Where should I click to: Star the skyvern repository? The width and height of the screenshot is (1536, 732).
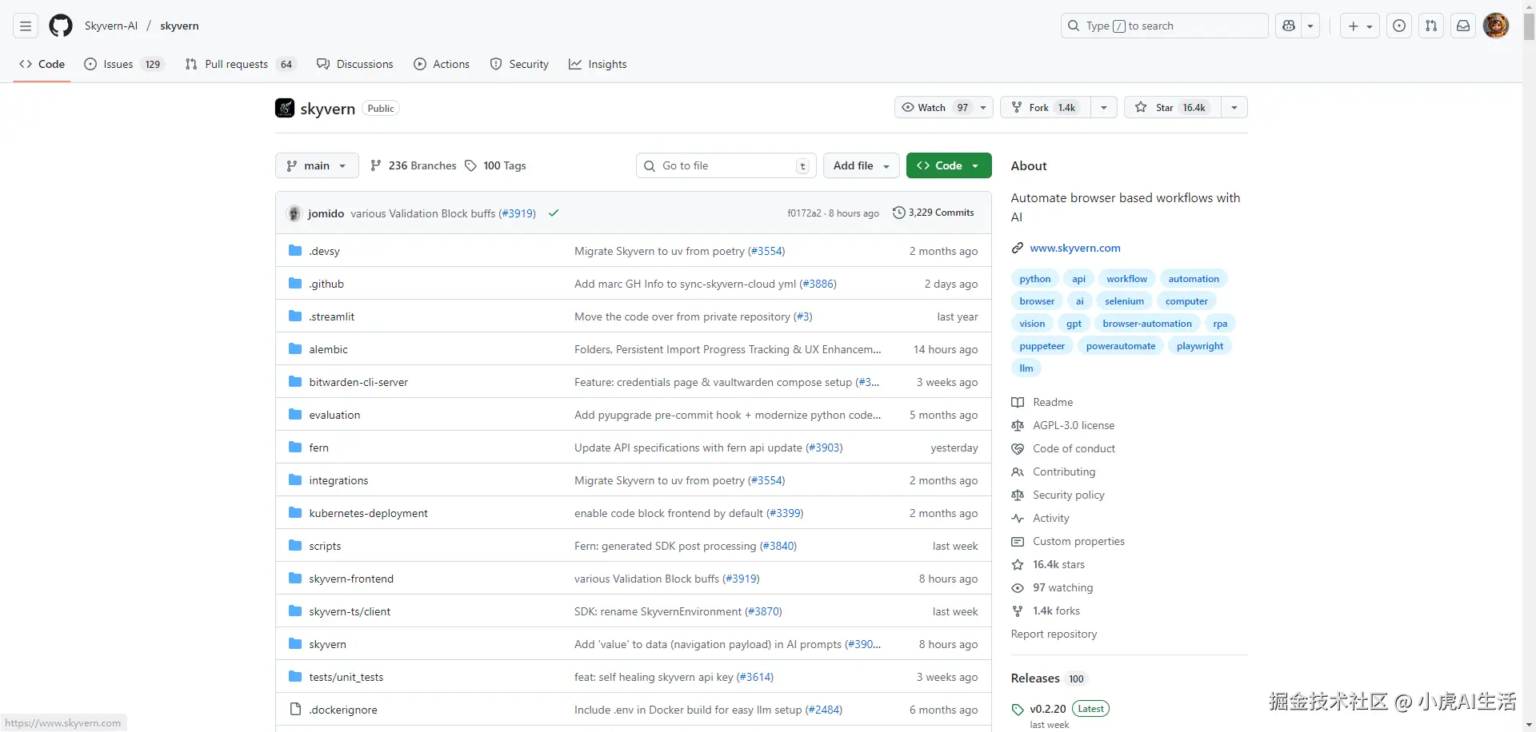click(1172, 108)
